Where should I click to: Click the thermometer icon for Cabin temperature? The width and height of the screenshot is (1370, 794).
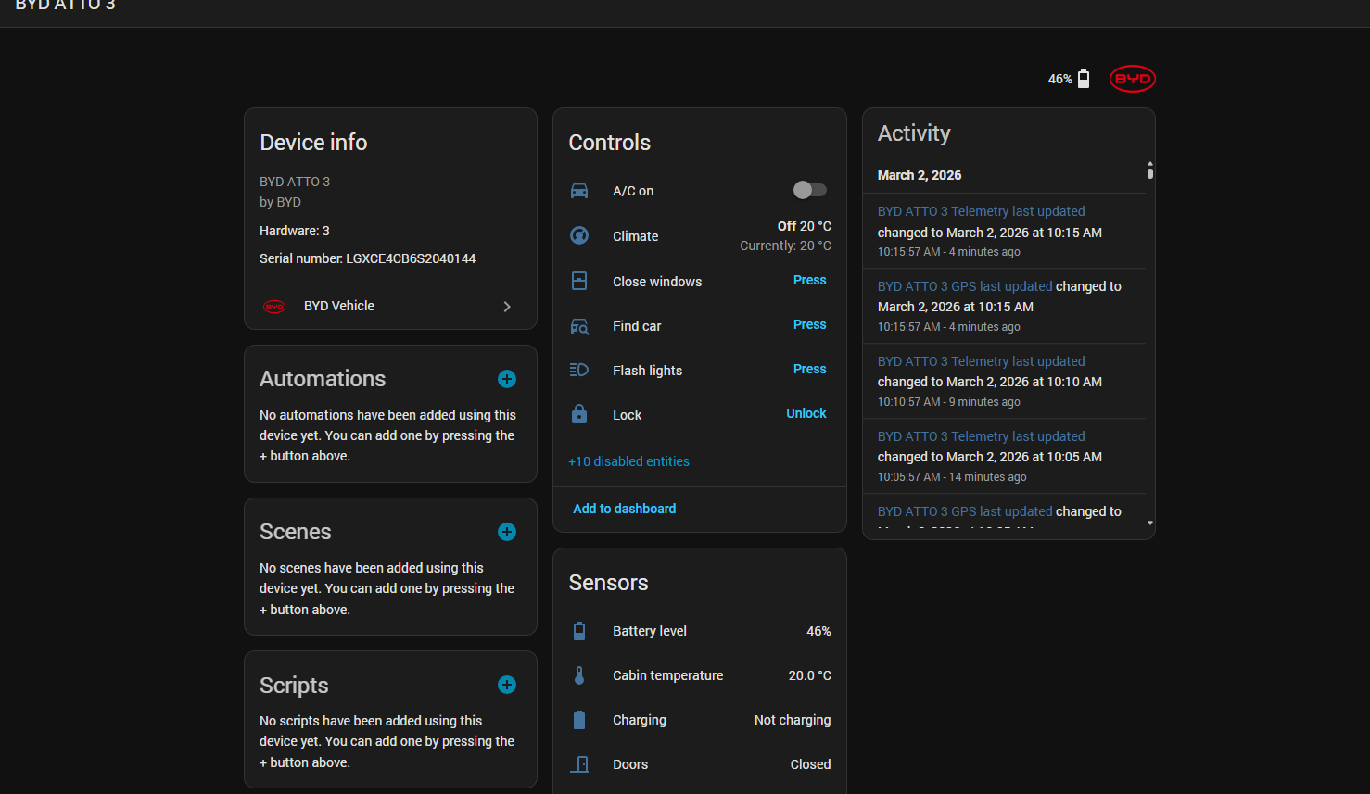(579, 675)
